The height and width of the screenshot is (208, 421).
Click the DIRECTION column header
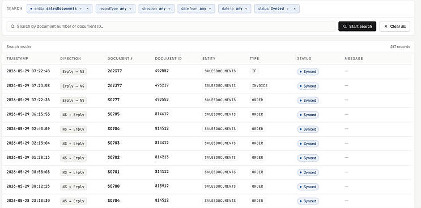click(71, 58)
